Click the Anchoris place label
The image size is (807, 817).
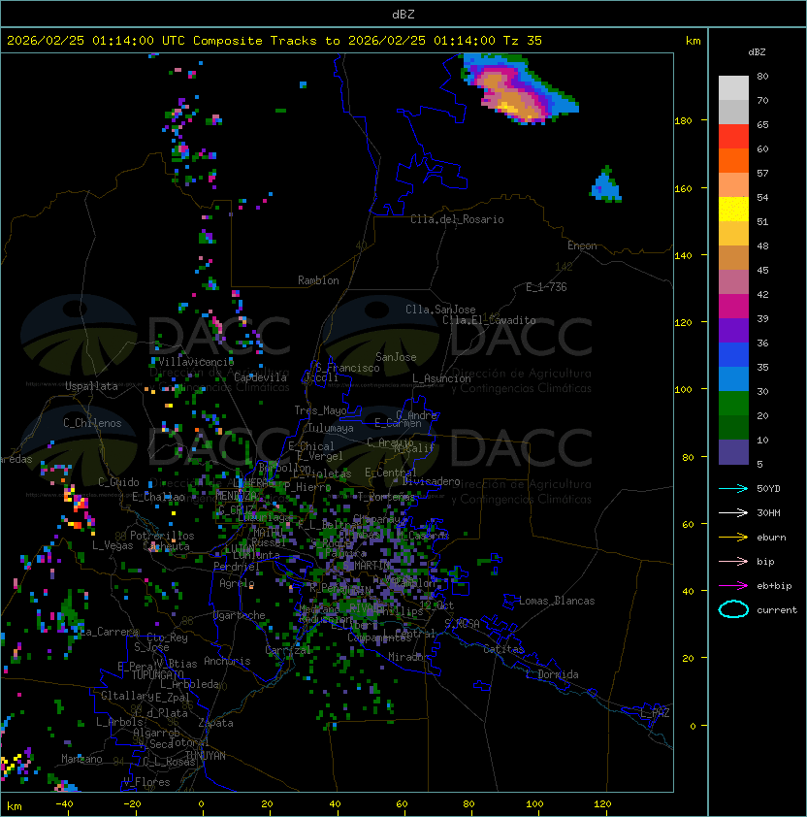pyautogui.click(x=227, y=661)
